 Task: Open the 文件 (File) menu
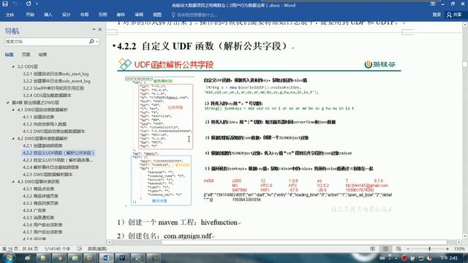pos(10,15)
